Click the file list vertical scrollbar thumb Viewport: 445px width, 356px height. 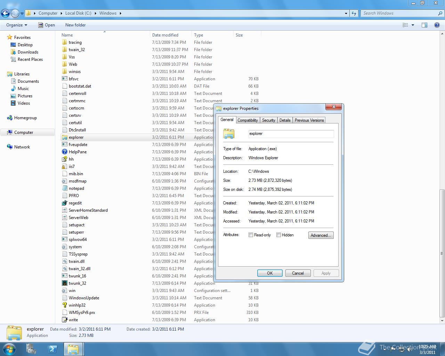pyautogui.click(x=442, y=253)
